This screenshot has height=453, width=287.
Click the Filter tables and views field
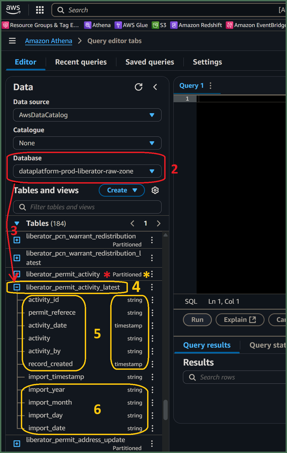click(87, 207)
